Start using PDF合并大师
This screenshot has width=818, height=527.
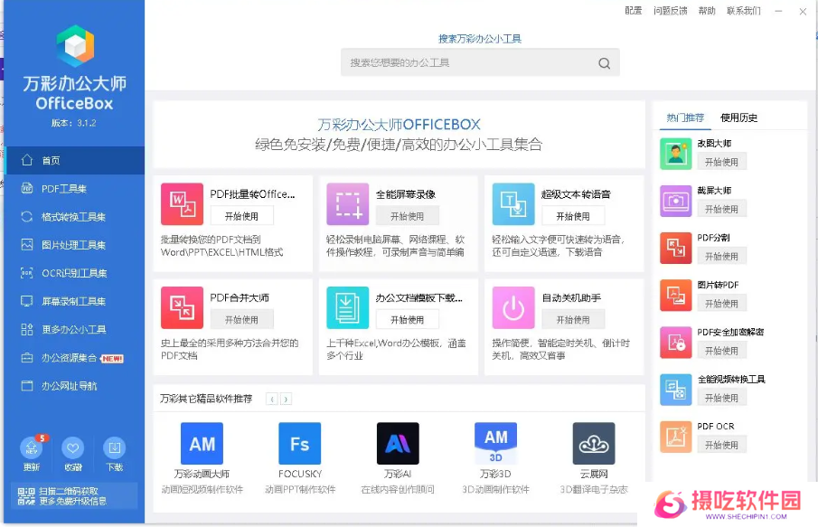tap(241, 319)
